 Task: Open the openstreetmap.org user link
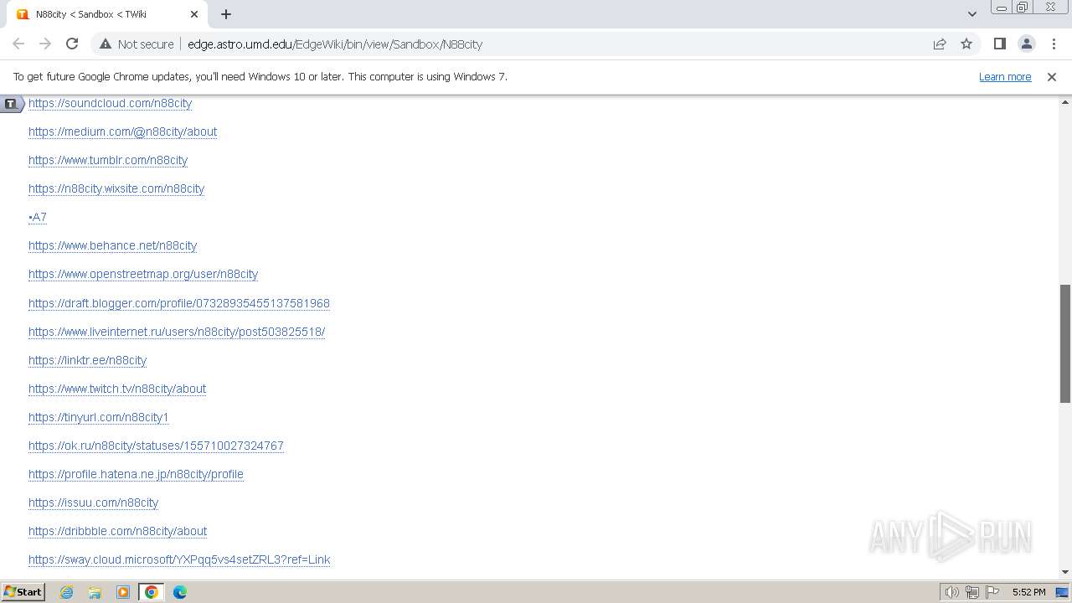click(x=143, y=274)
